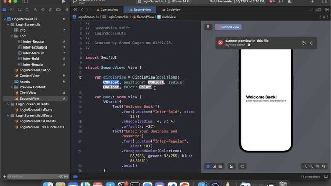Open CircleView in the file navigator
Screen dimensions: 331x186
pyautogui.click(x=27, y=93)
